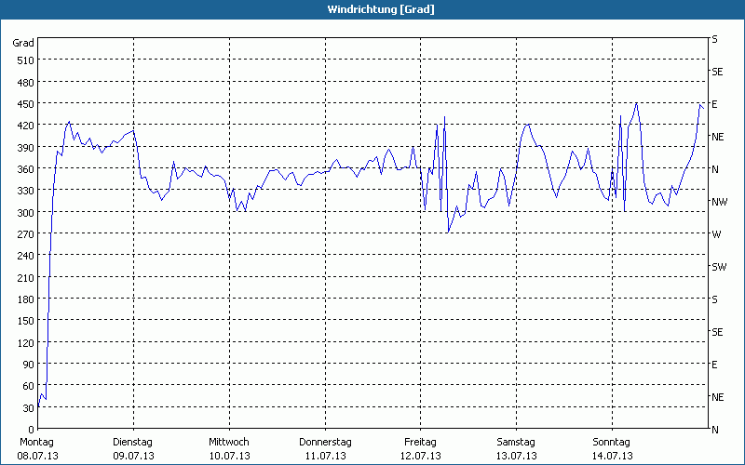
Task: Choose the 'Samstag' day label
Action: pos(516,443)
